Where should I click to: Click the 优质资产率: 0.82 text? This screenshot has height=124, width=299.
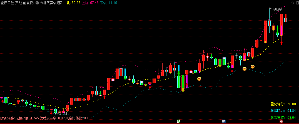(52, 118)
